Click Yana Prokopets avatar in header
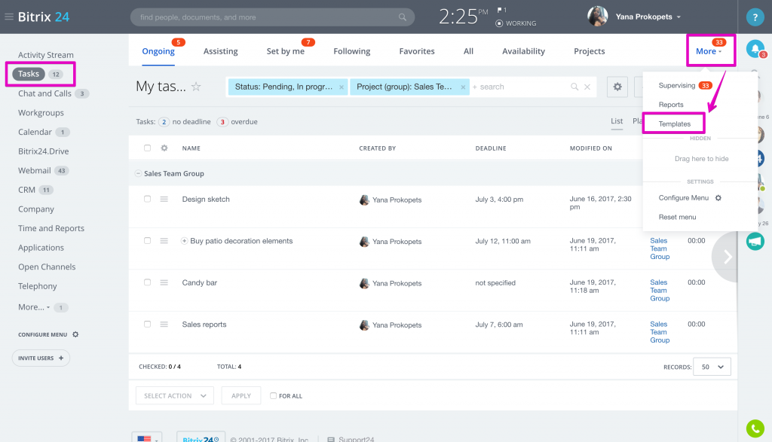Image resolution: width=772 pixels, height=442 pixels. click(597, 17)
